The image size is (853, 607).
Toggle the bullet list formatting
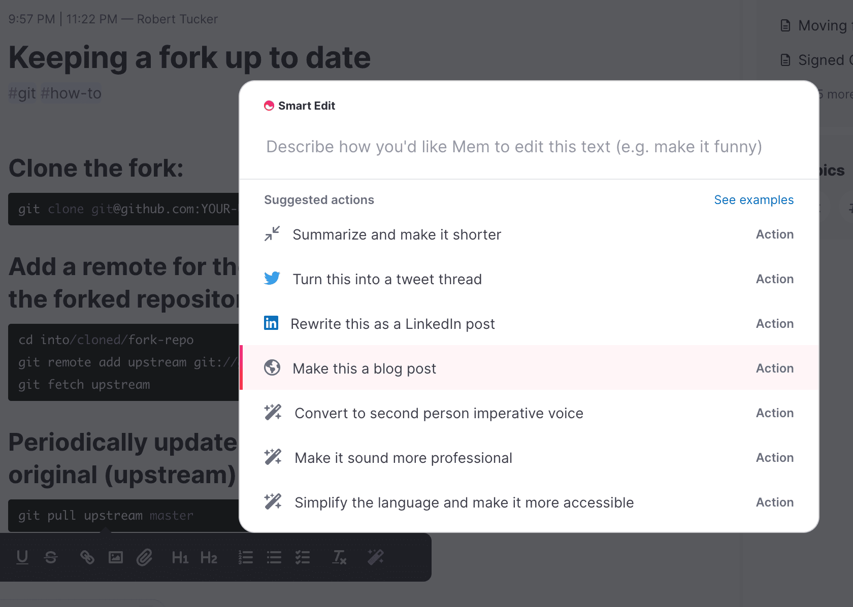pos(274,557)
